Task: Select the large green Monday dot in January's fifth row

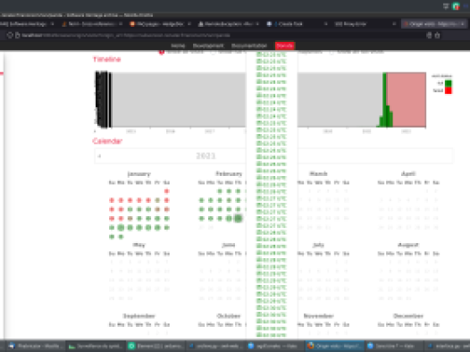Action: point(121,228)
